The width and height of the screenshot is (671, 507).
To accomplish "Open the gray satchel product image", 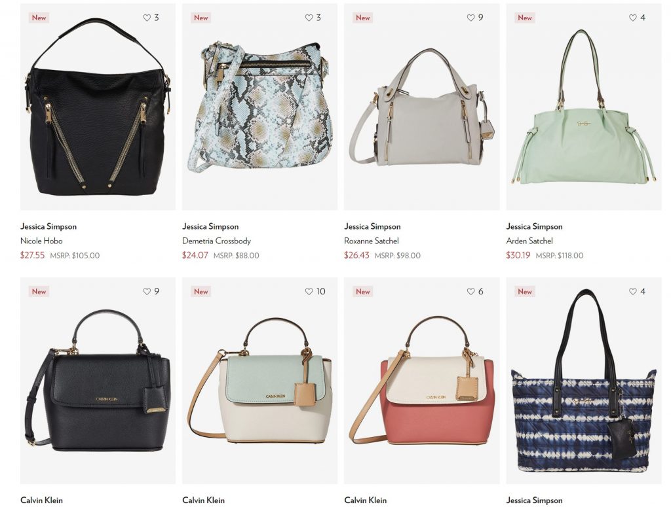I will [421, 107].
